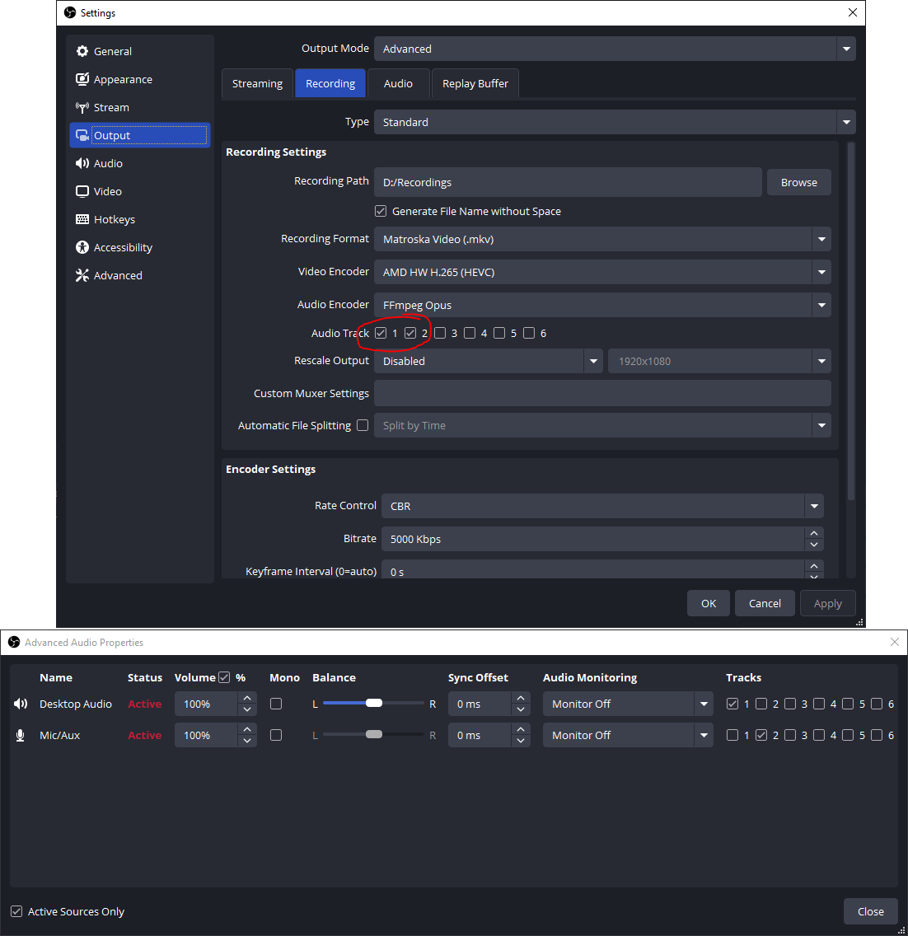Open the Output Mode dropdown
Viewport: 908px width, 936px height.
[615, 49]
